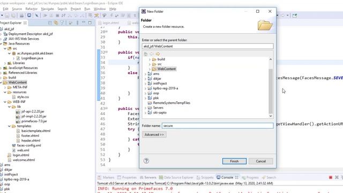Switch to the Markers tab
Viewport: 343px width, 193px height.
coord(106,177)
